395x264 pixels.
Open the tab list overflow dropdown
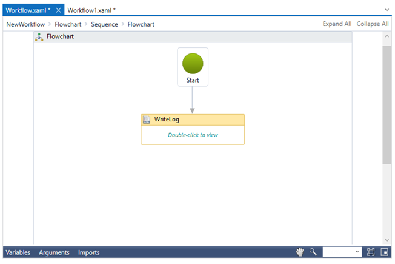(x=387, y=10)
